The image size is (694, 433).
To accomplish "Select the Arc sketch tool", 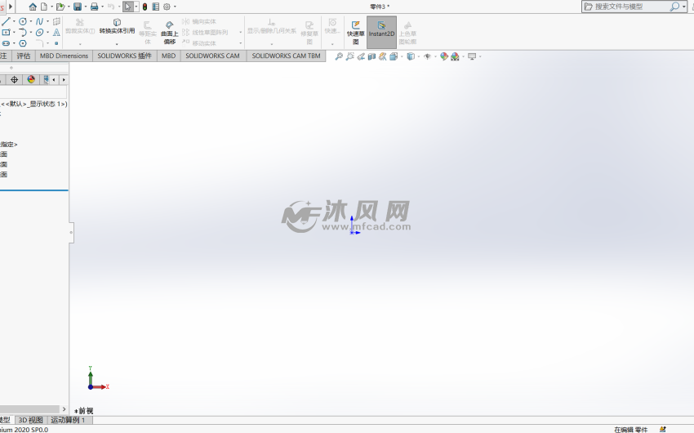I will coord(23,33).
